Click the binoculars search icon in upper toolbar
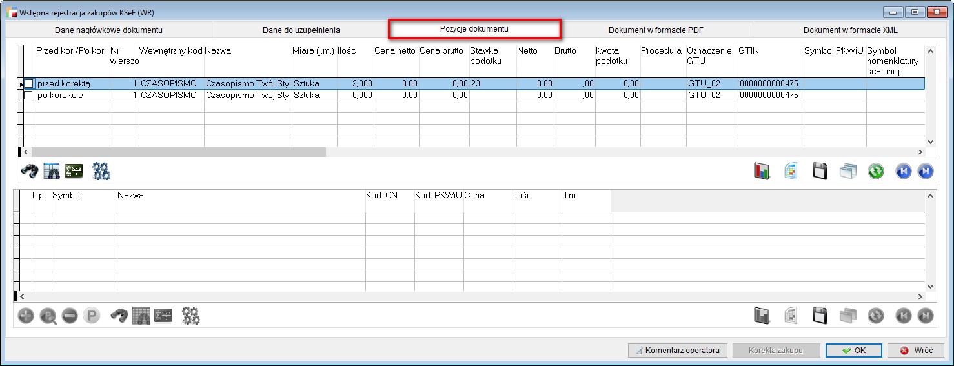954x366 pixels. click(29, 171)
